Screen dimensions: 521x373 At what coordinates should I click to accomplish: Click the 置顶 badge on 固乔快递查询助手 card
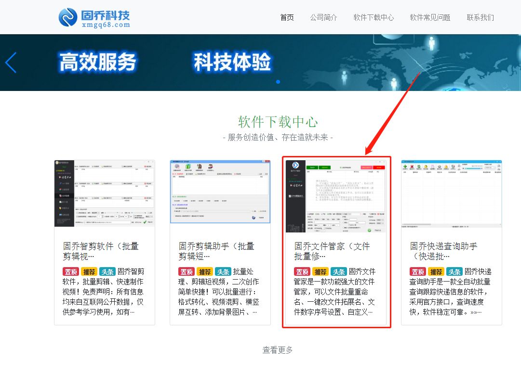tap(417, 271)
